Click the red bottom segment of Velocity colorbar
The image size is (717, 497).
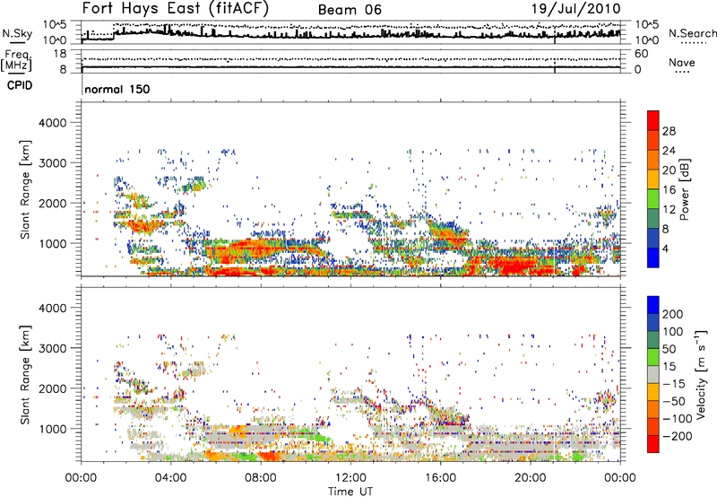click(653, 444)
